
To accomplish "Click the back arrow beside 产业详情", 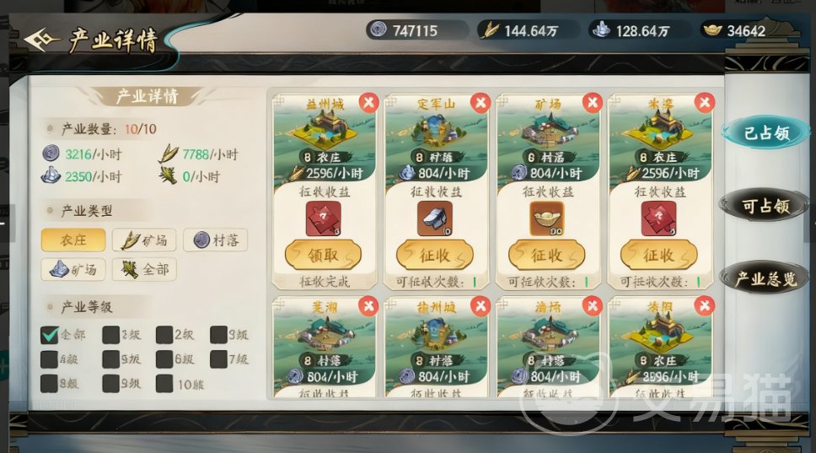I will (41, 40).
